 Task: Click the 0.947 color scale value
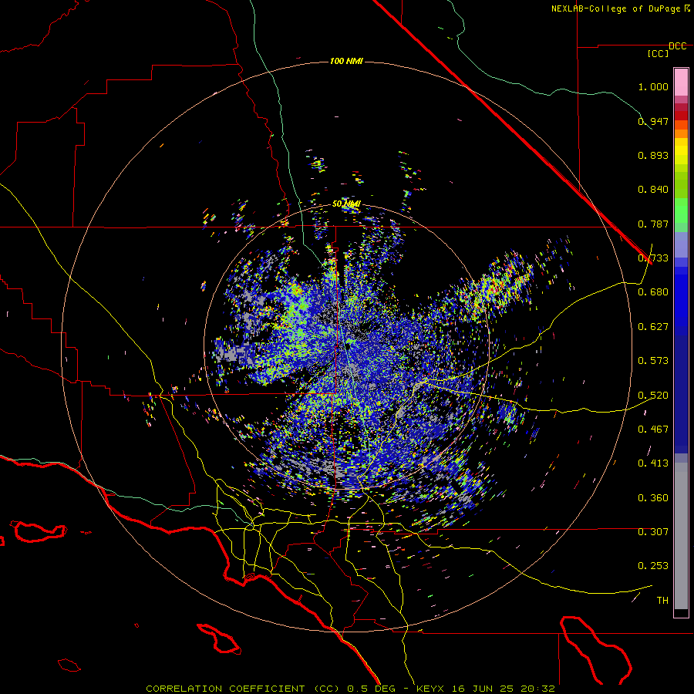click(653, 121)
